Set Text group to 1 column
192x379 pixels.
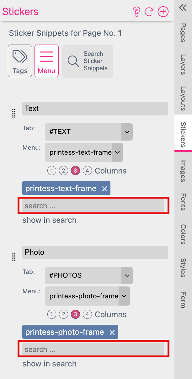click(52, 171)
